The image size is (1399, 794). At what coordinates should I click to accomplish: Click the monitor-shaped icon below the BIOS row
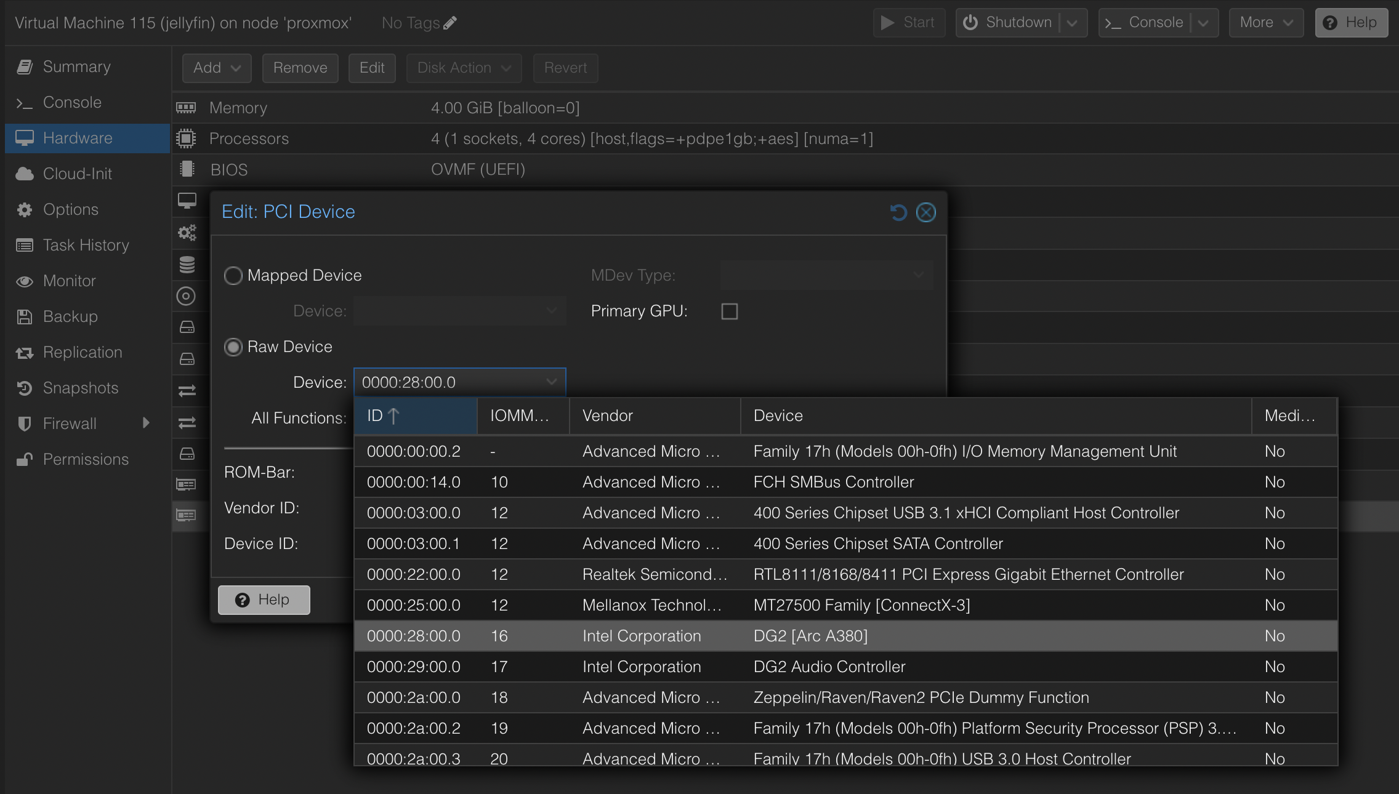[187, 201]
